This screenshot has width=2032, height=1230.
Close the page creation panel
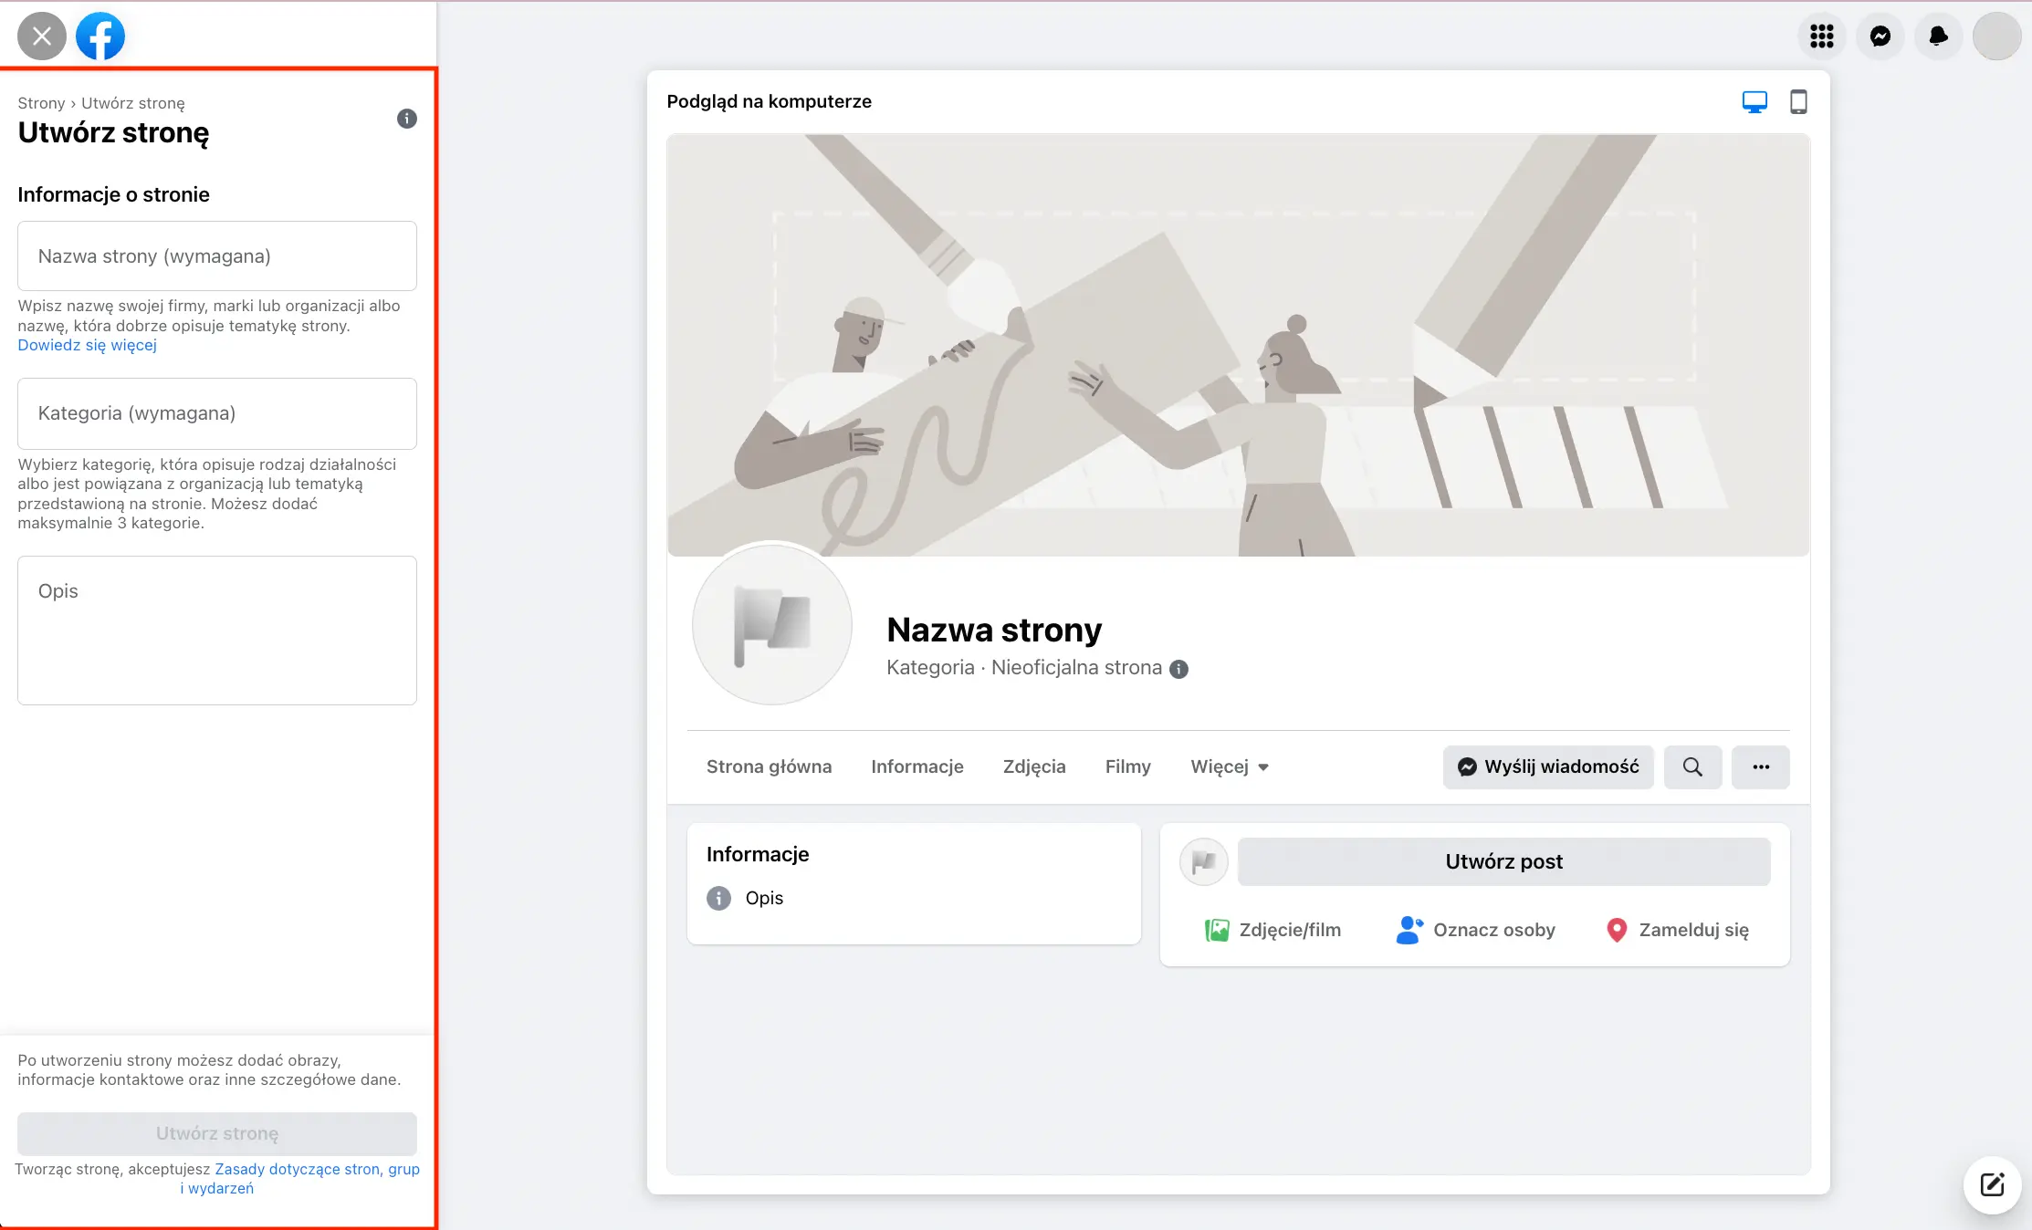pos(41,36)
